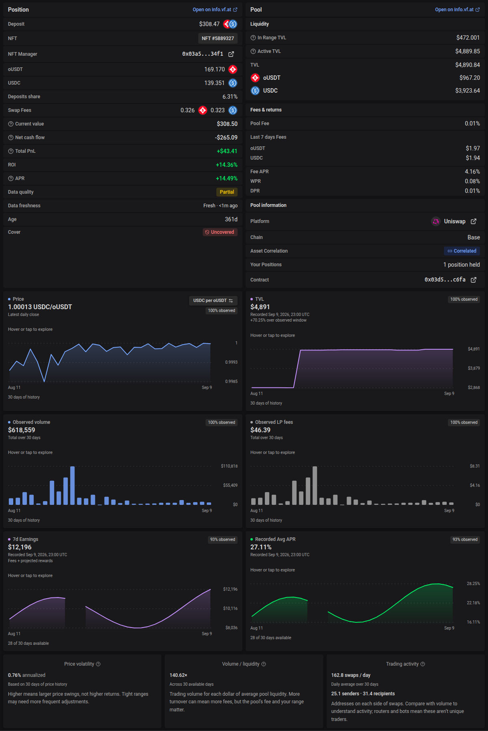The height and width of the screenshot is (731, 488).
Task: Click the oUSDT icon in Swap Fees row
Action: click(203, 110)
